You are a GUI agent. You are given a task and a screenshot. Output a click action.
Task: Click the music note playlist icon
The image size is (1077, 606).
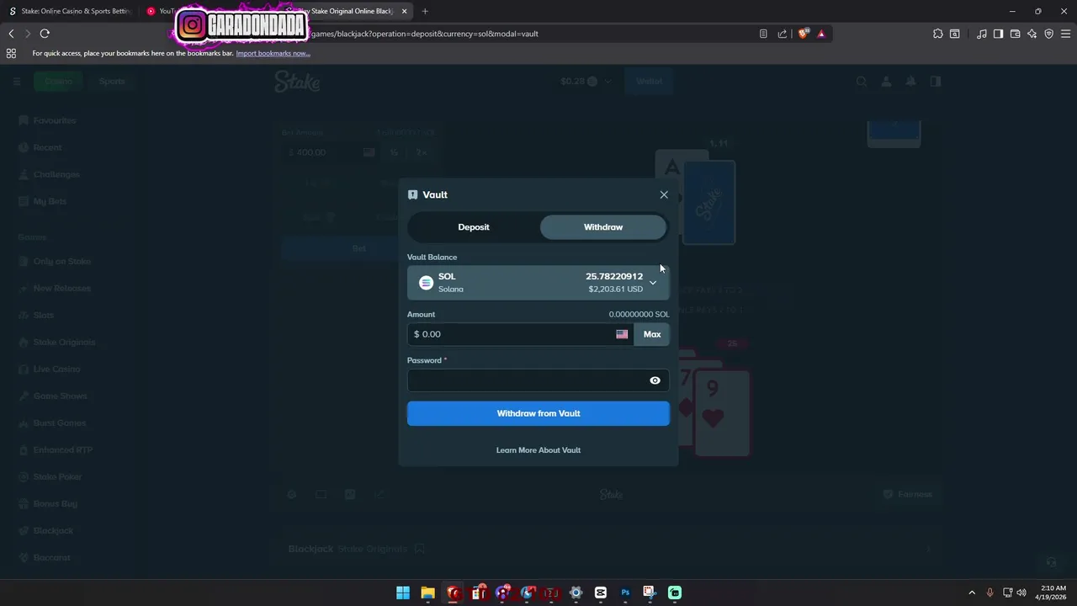pos(982,34)
